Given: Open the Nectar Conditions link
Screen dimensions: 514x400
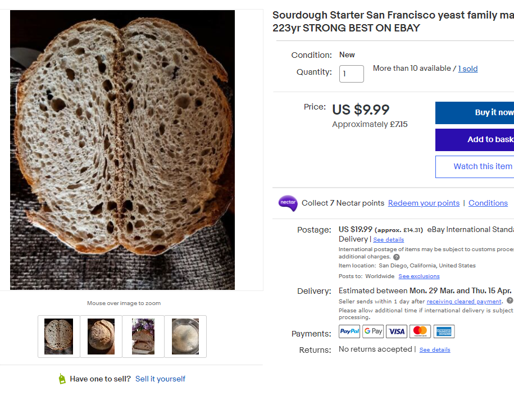Looking at the screenshot, I should tap(488, 203).
